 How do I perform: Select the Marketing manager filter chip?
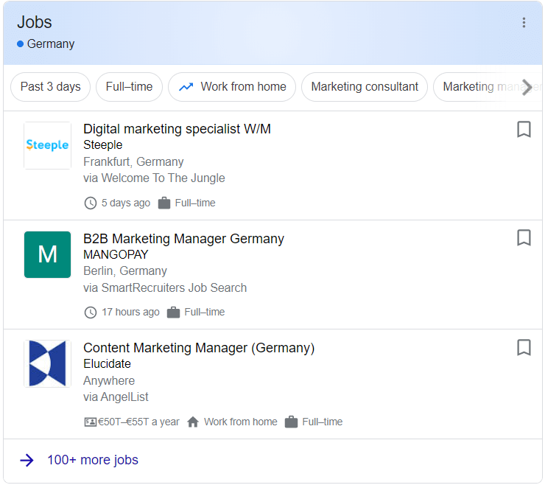pyautogui.click(x=487, y=87)
